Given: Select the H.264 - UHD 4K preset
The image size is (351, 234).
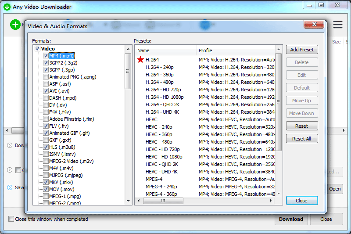Looking at the screenshot, I should (162, 112).
